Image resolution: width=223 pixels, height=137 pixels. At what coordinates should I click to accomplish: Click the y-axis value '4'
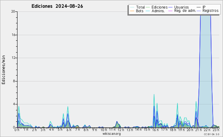14,104
